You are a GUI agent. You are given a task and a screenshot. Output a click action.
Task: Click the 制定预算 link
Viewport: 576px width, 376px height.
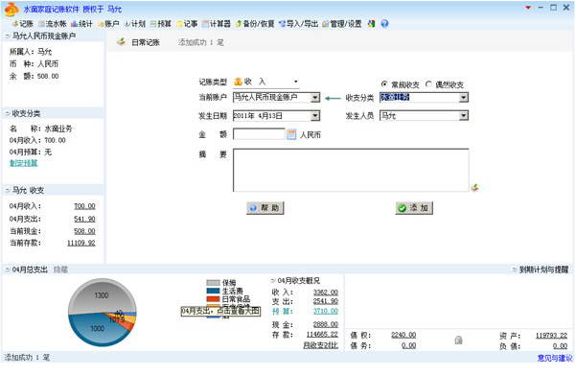coord(24,163)
